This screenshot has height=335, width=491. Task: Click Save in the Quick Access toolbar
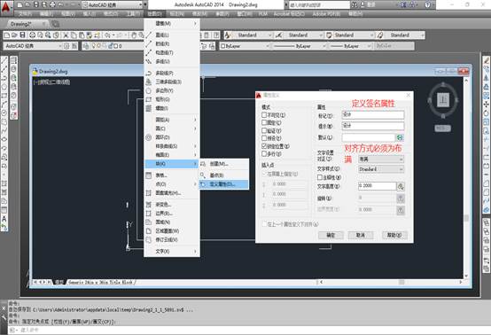[x=35, y=4]
